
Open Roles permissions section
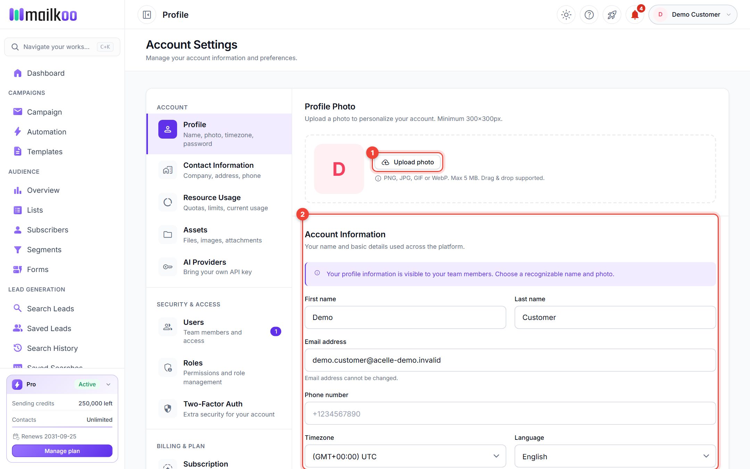pyautogui.click(x=219, y=372)
